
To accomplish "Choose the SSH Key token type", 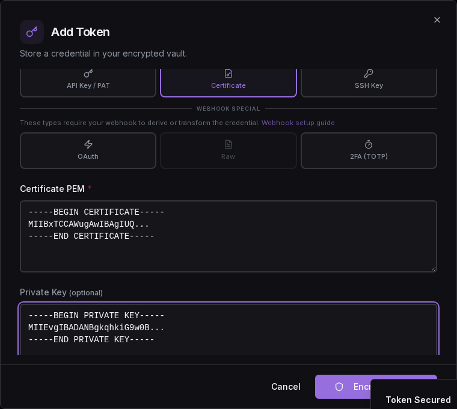I will pyautogui.click(x=369, y=83).
